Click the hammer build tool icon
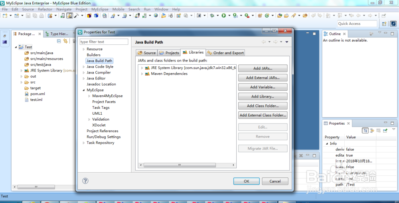Viewport: 399px width, 203px height. [76, 16]
